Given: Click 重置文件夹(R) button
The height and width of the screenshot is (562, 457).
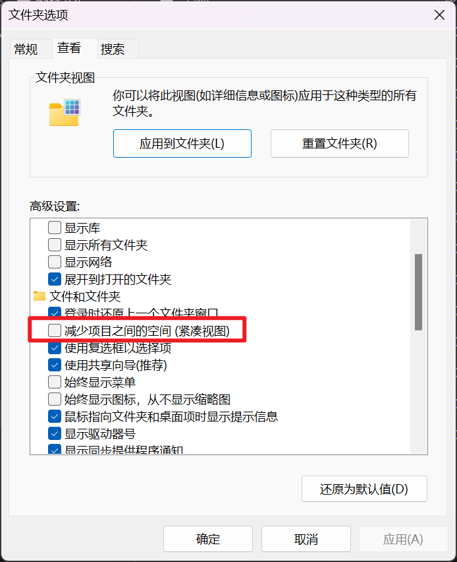Looking at the screenshot, I should tap(340, 143).
